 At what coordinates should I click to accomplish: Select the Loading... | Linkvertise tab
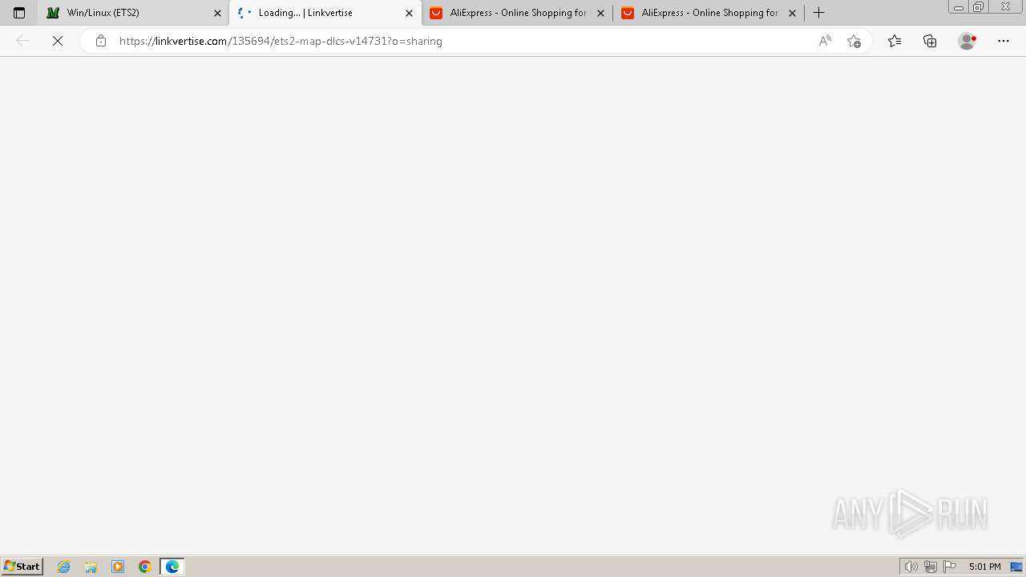(325, 13)
